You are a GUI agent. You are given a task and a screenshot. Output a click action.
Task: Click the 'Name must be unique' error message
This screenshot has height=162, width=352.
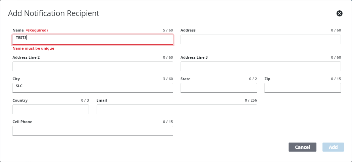click(x=33, y=48)
